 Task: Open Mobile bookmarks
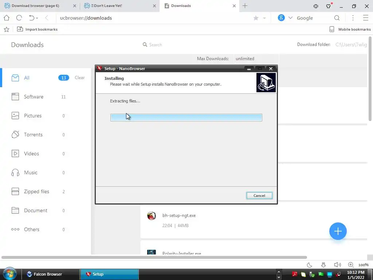click(x=350, y=29)
